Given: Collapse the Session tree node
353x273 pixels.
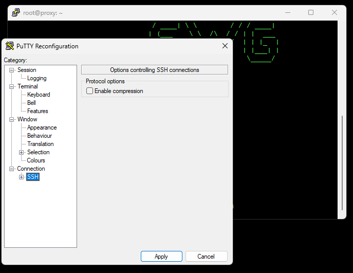Looking at the screenshot, I should (11, 70).
